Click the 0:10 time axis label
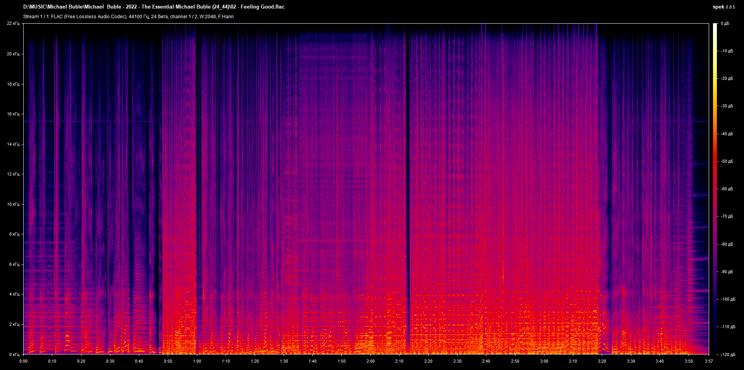Viewport: 744px width, 370px height. (x=52, y=361)
